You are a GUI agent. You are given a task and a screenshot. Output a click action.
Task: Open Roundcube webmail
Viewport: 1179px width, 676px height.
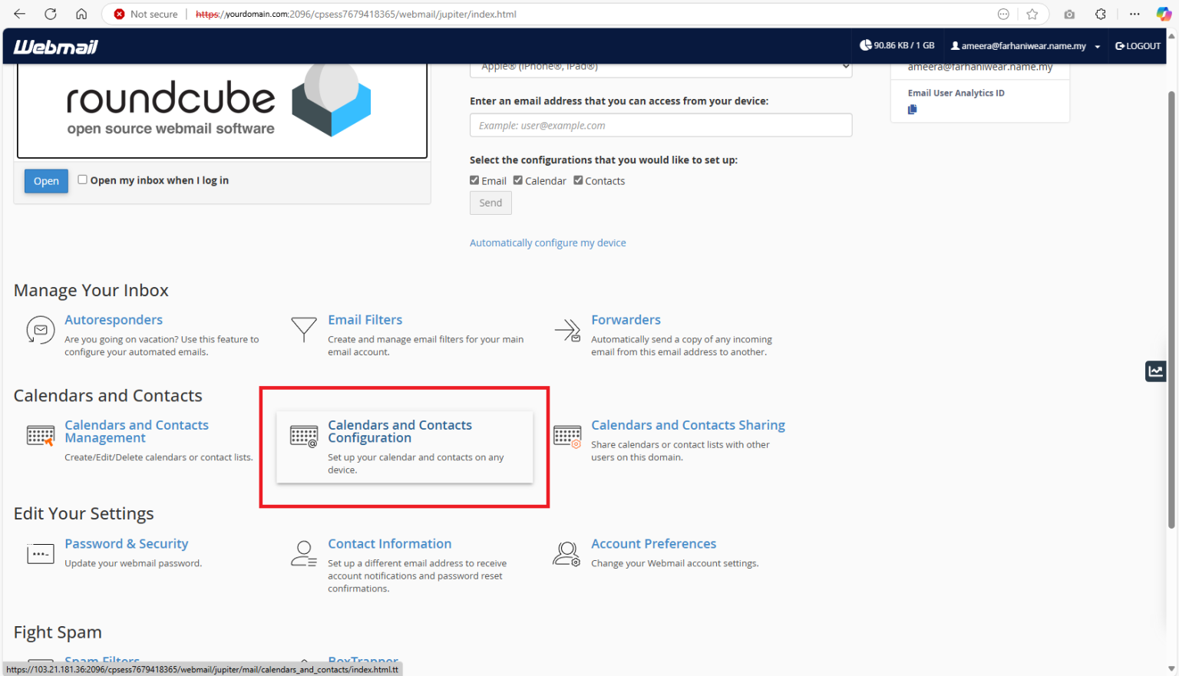click(x=45, y=181)
